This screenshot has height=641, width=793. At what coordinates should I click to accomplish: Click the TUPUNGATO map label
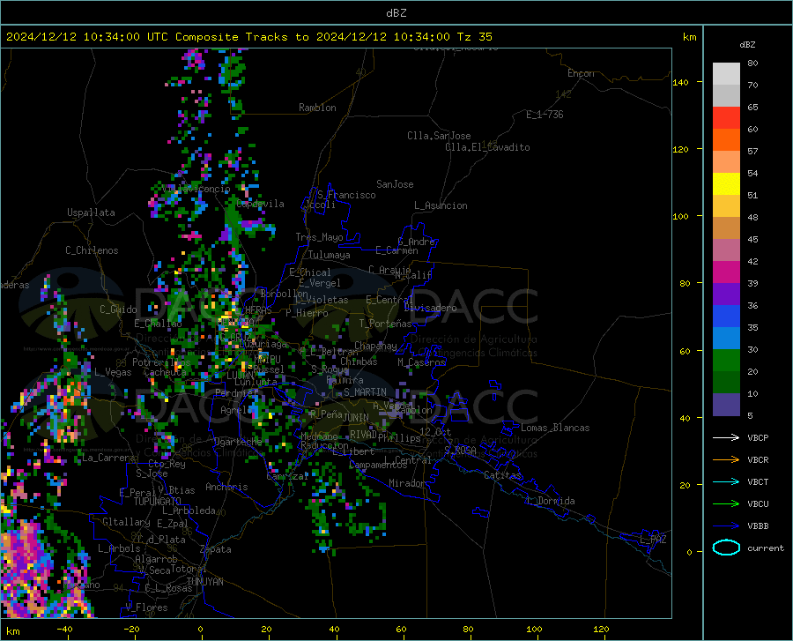[x=158, y=502]
